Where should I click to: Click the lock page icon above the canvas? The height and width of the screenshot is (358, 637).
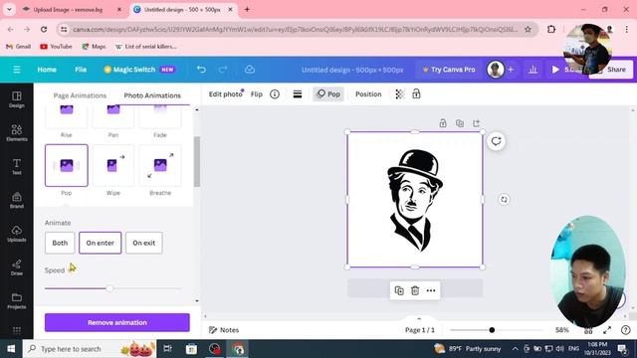[x=443, y=123]
